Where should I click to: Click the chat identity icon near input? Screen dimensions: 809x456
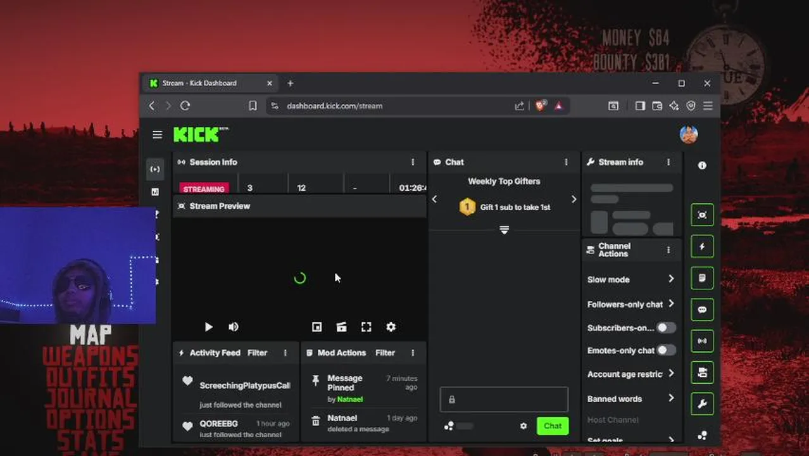pyautogui.click(x=449, y=426)
